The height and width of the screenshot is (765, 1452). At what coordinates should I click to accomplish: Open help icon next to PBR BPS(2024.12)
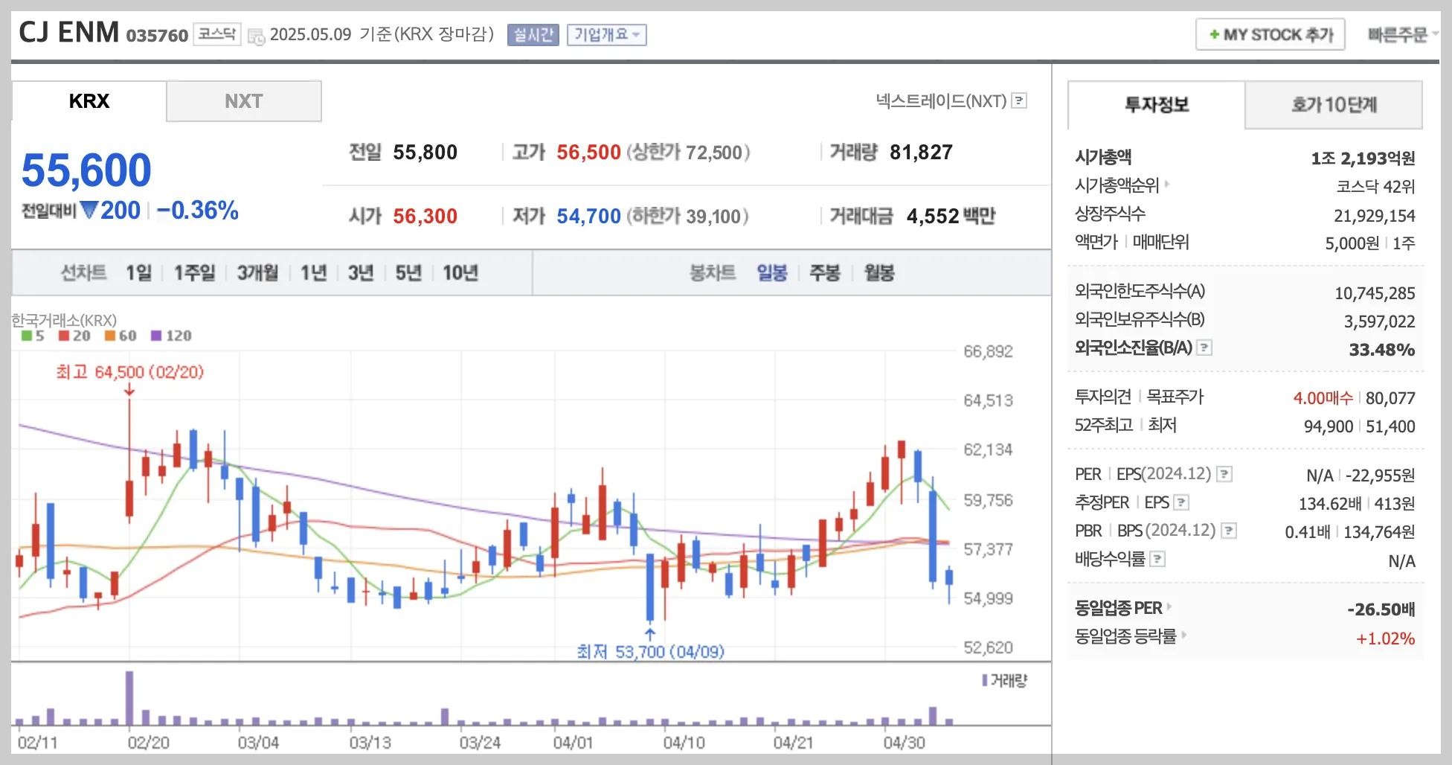click(x=1229, y=531)
